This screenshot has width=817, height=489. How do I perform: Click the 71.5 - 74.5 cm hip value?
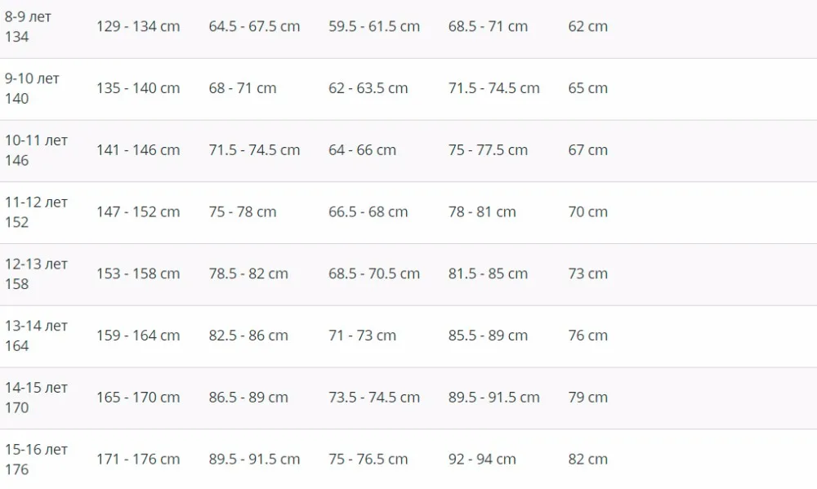(x=494, y=88)
